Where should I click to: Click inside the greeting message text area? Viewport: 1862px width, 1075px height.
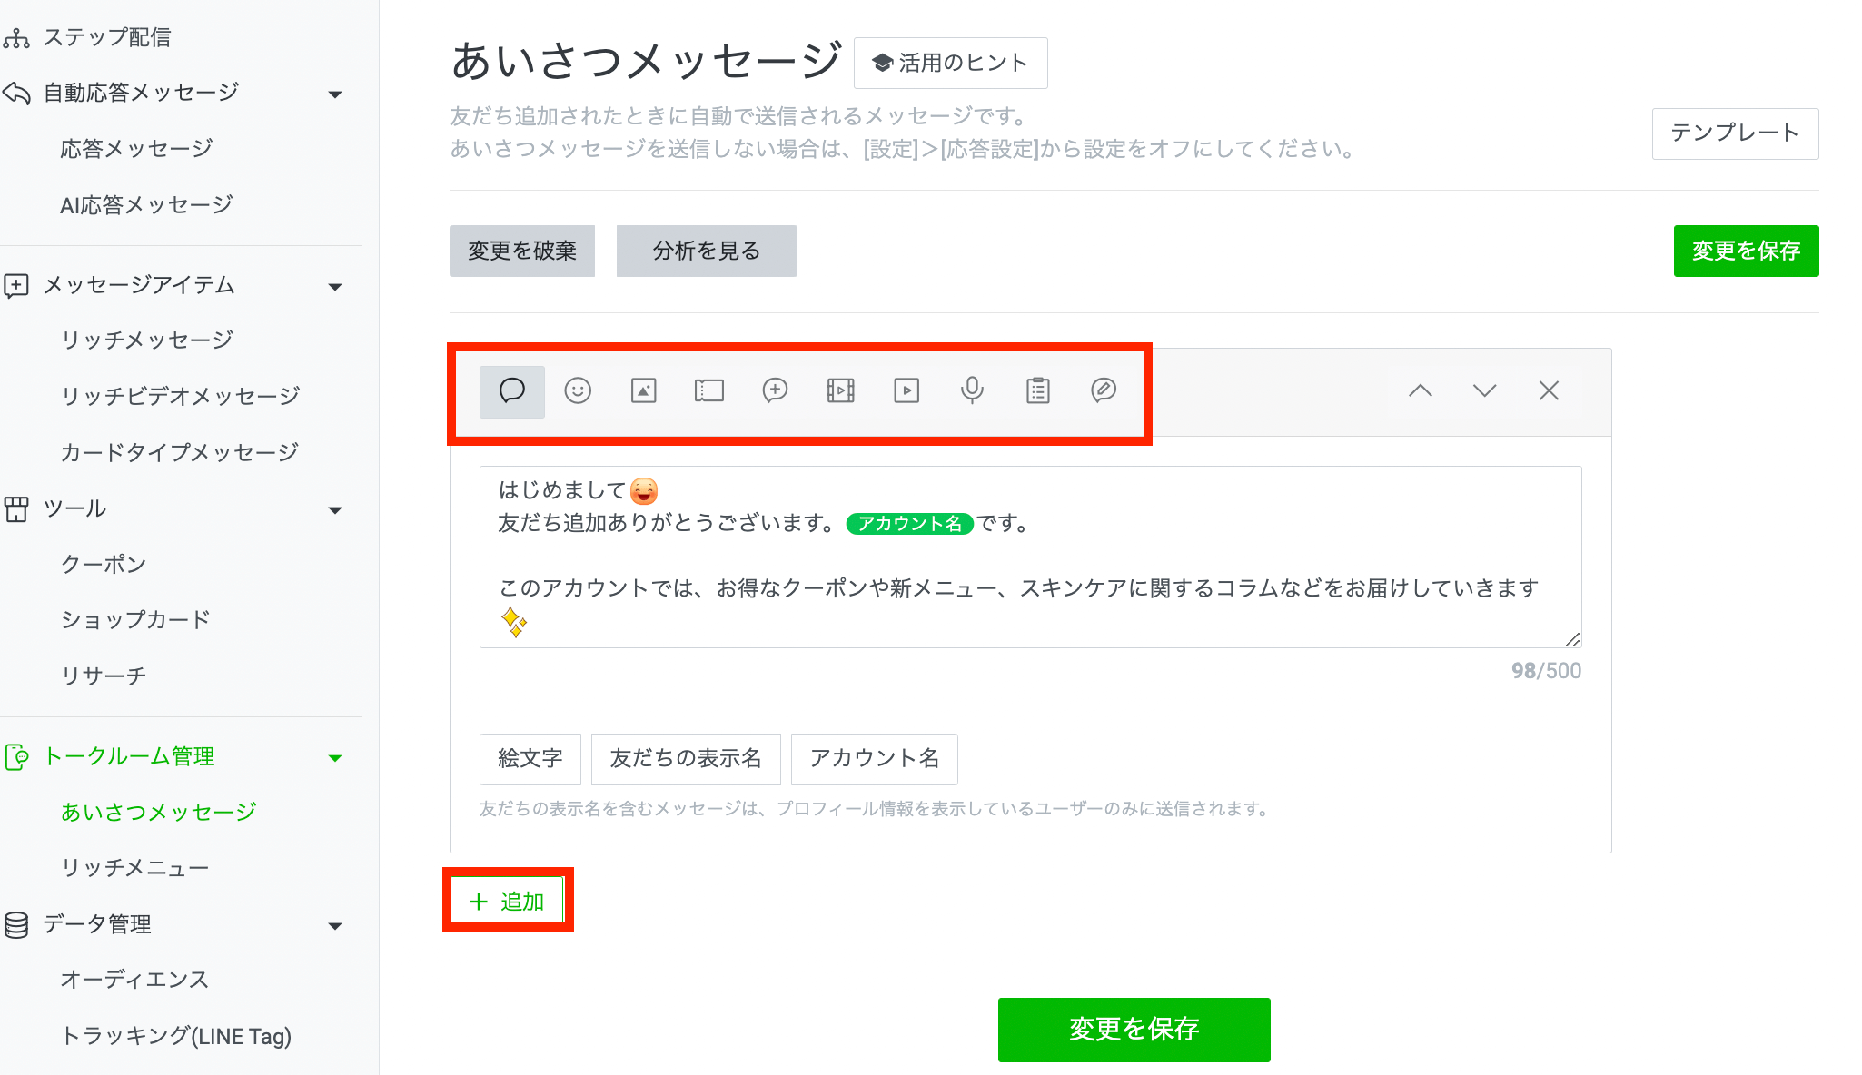pyautogui.click(x=1030, y=556)
